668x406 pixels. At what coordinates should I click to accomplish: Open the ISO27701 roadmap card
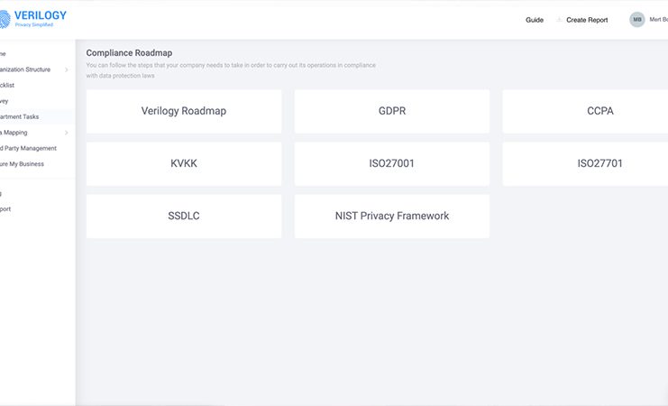pos(585,164)
